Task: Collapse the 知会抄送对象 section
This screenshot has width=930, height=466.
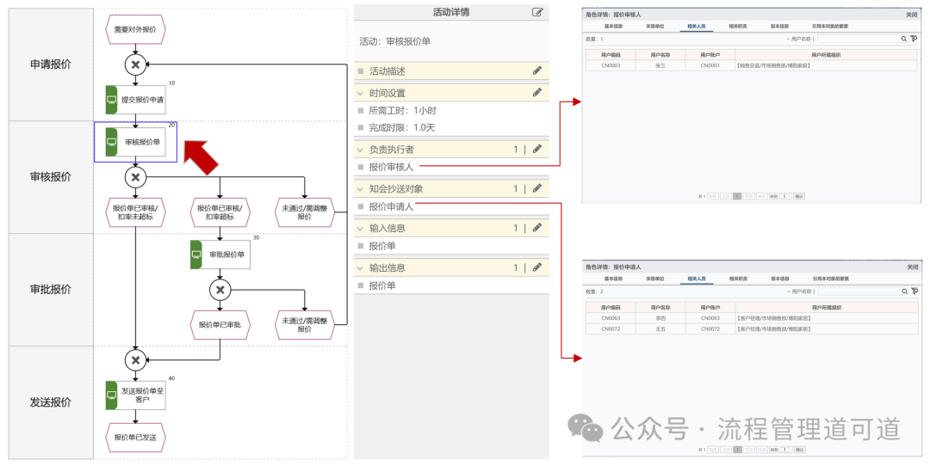Action: click(360, 189)
